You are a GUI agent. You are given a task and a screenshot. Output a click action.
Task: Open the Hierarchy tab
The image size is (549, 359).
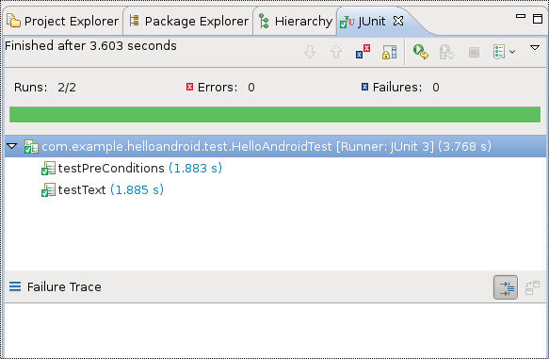tap(296, 22)
